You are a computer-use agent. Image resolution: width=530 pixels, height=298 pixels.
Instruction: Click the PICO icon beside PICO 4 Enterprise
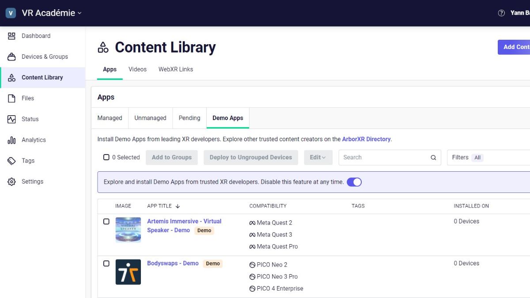coord(252,289)
